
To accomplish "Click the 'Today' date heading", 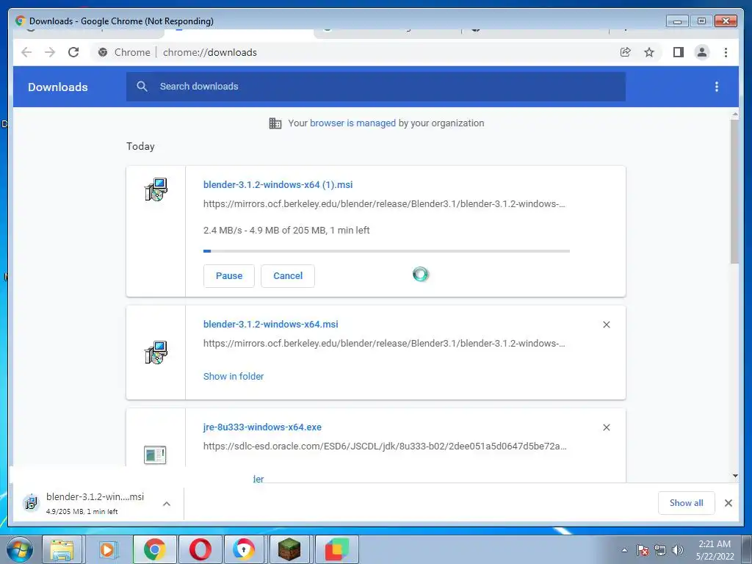I will pos(140,147).
